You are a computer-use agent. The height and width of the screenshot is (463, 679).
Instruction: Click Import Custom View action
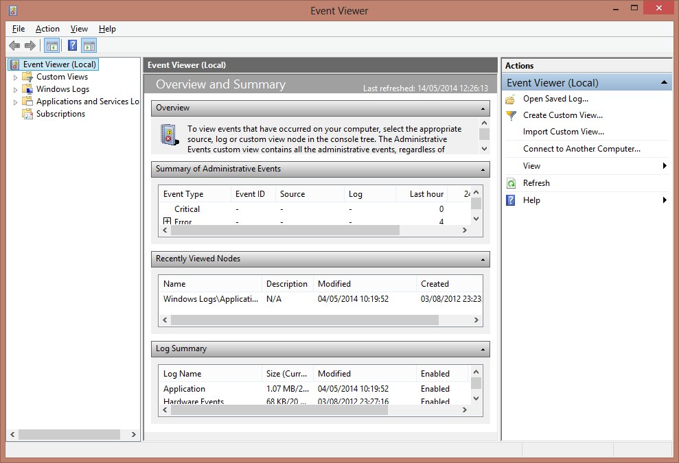pos(563,132)
